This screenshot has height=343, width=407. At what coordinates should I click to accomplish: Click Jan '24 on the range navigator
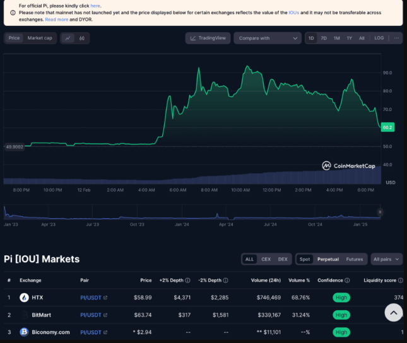(x=182, y=224)
